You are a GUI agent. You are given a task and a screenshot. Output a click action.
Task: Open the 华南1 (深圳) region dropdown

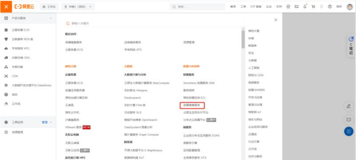[78, 7]
